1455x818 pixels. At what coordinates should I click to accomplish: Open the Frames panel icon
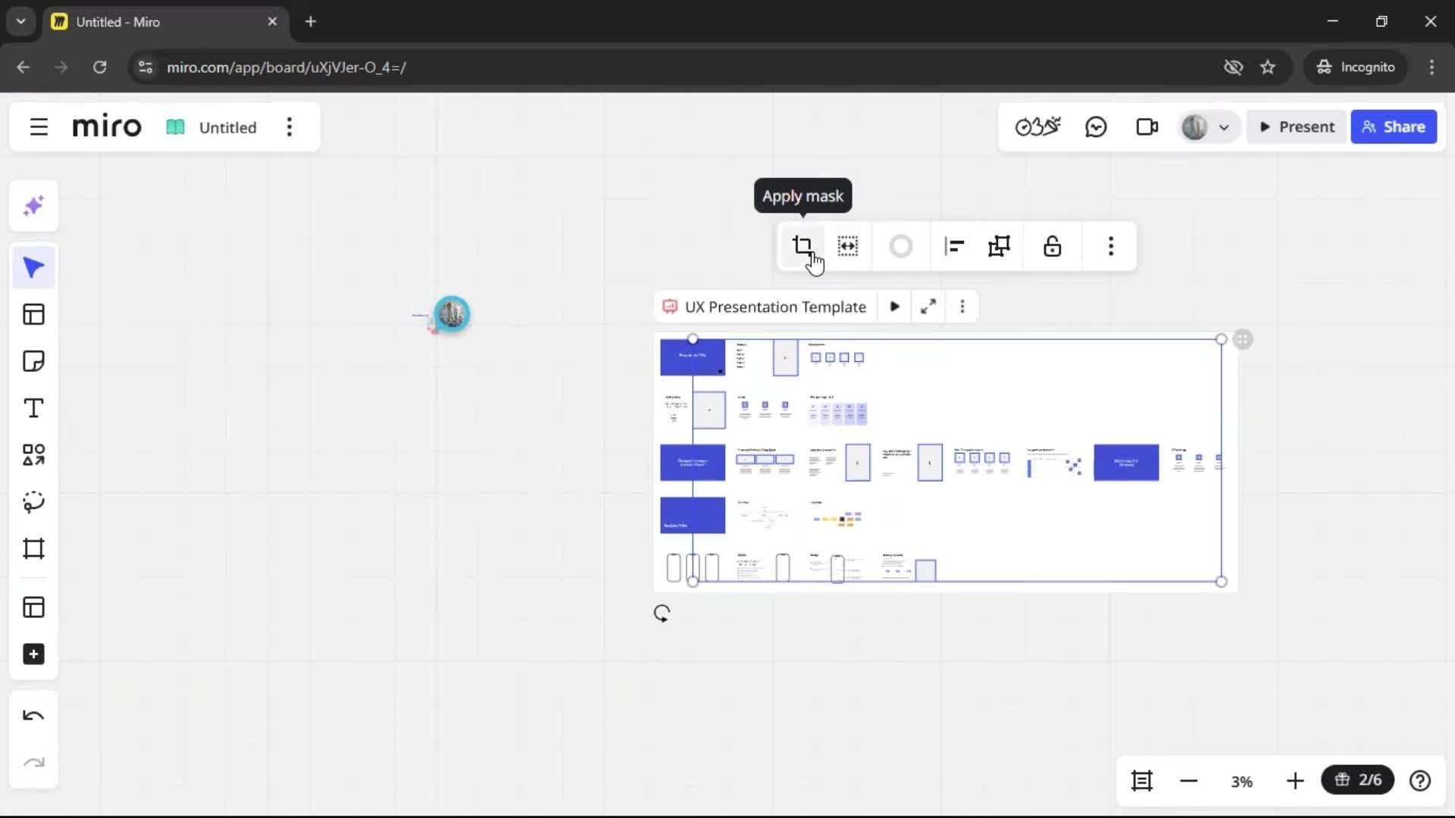pyautogui.click(x=1142, y=781)
